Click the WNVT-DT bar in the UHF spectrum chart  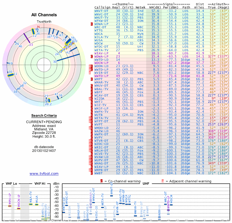(x=112, y=196)
